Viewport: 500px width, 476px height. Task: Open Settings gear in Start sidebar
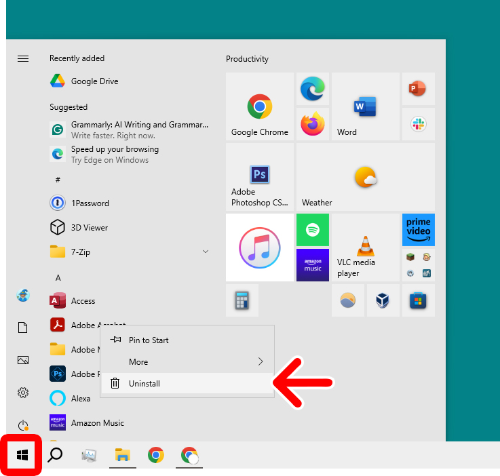tap(23, 393)
